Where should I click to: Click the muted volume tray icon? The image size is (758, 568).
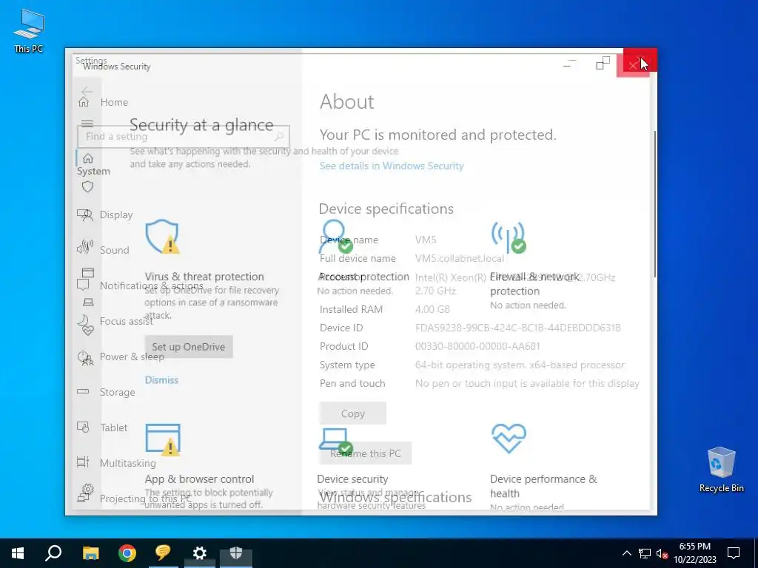pos(662,553)
